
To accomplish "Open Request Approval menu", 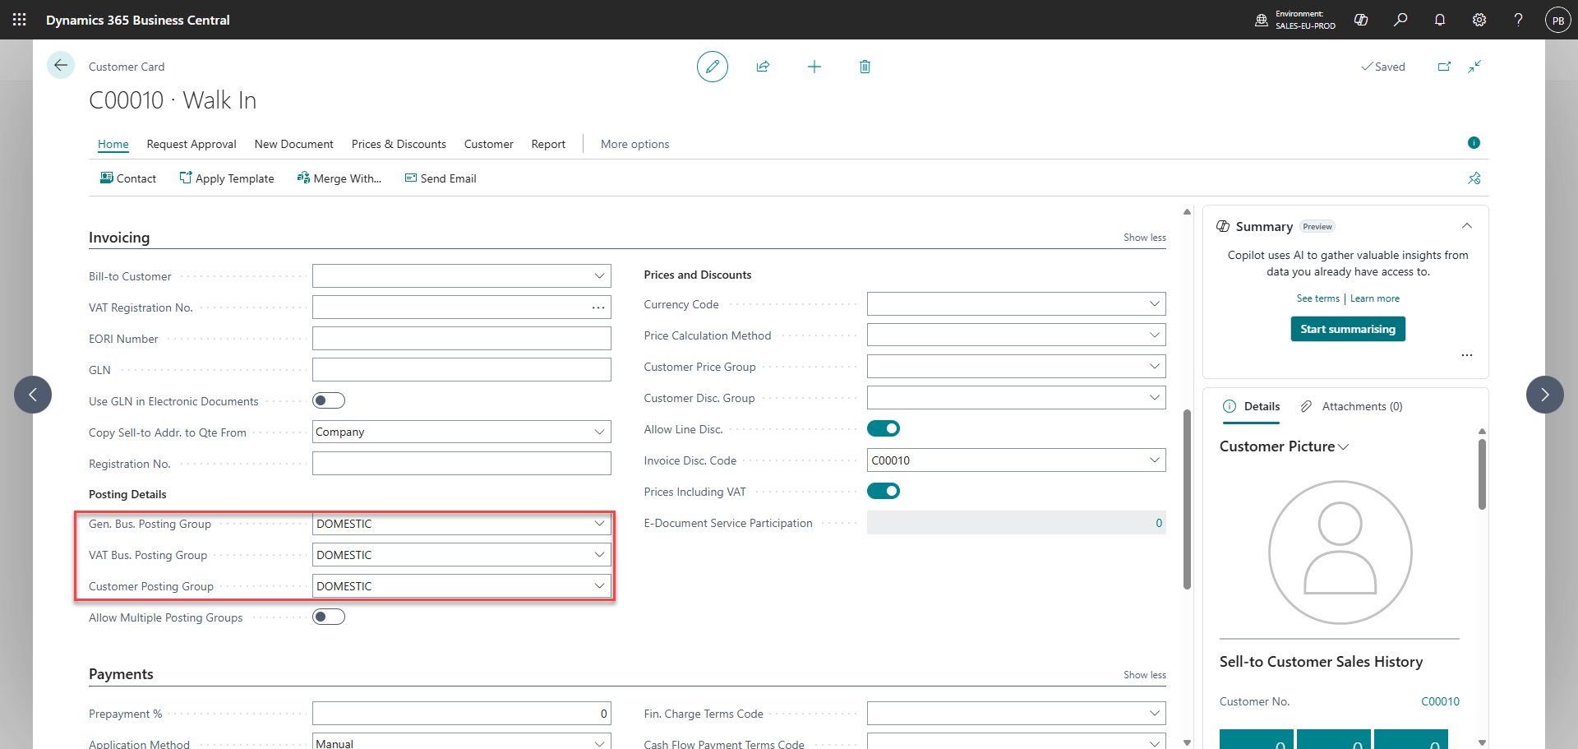I will coord(191,144).
